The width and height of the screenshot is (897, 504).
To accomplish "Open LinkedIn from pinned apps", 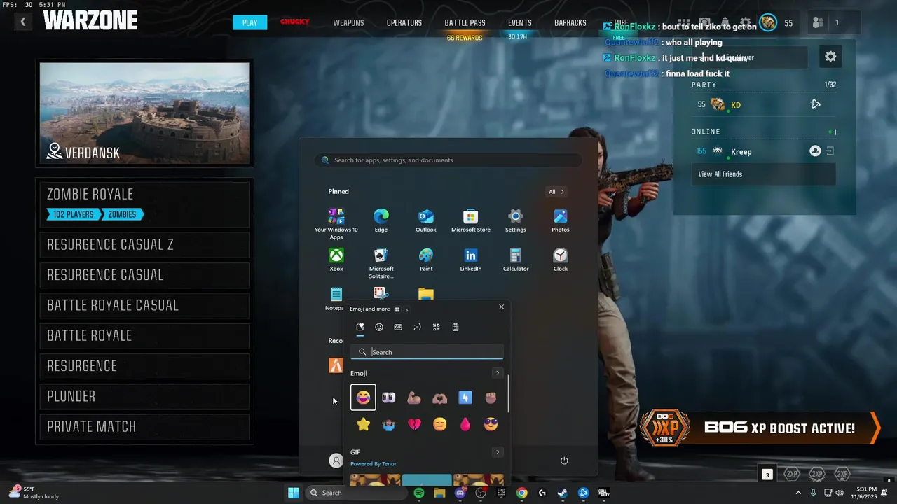I will point(471,260).
